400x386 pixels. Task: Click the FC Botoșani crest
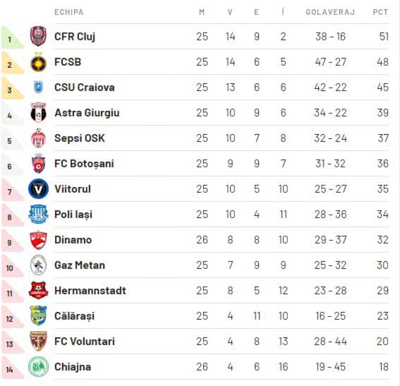[x=38, y=164]
